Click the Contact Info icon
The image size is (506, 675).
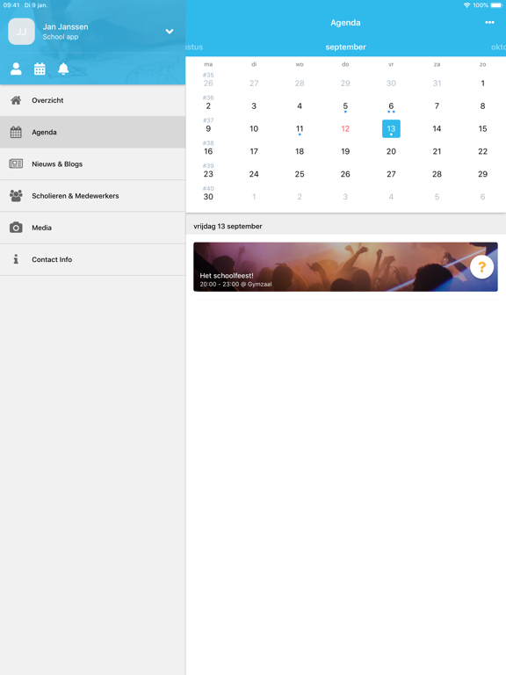(x=16, y=259)
